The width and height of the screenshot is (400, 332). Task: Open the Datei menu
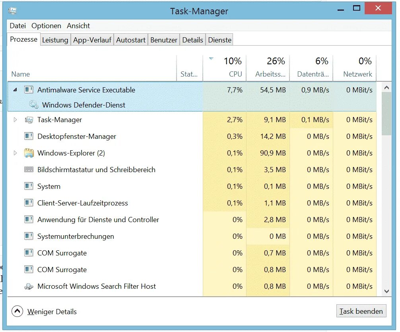point(18,26)
